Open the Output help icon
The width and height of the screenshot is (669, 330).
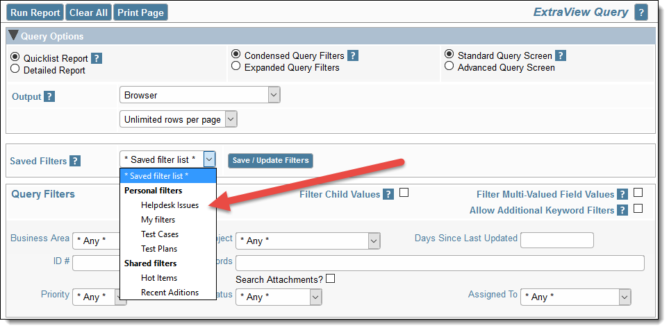click(49, 96)
